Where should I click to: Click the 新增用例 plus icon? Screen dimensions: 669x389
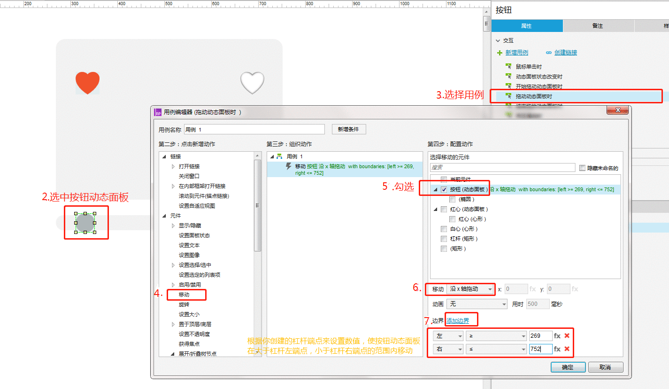(500, 53)
